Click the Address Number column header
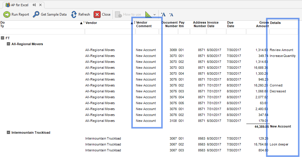This screenshot has height=157, width=302. pos(200,24)
